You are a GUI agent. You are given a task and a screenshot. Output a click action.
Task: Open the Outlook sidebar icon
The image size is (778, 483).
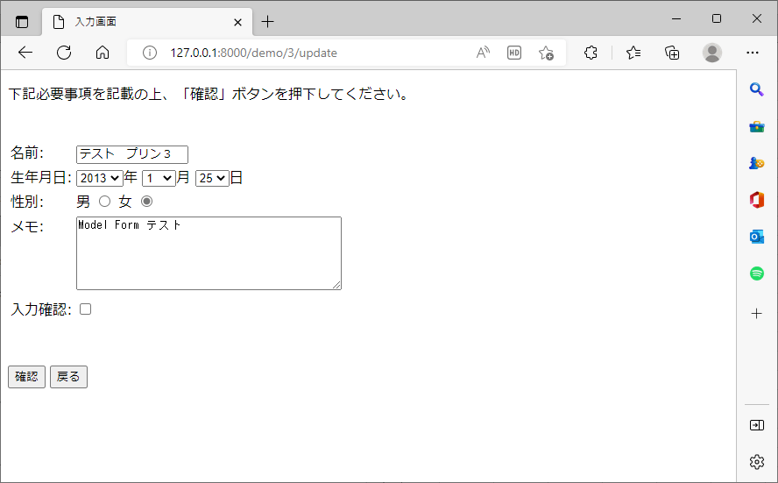(757, 237)
